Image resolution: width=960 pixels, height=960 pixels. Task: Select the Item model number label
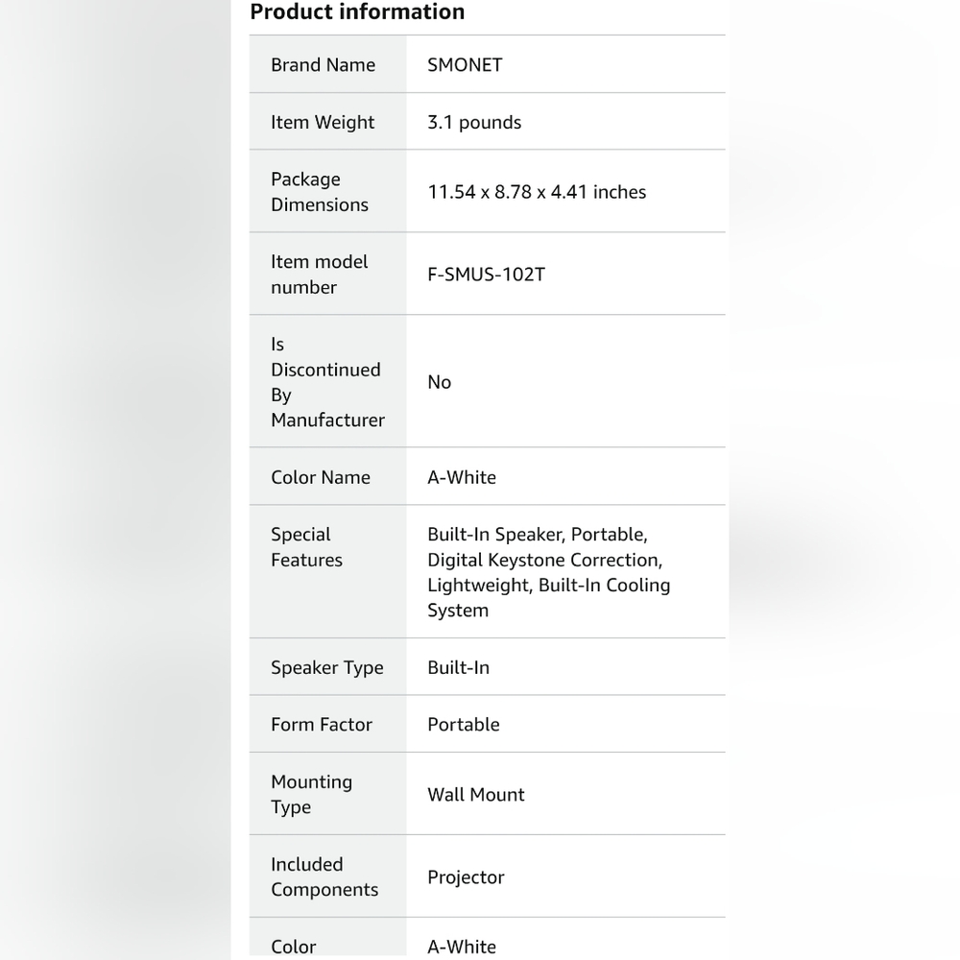[319, 275]
